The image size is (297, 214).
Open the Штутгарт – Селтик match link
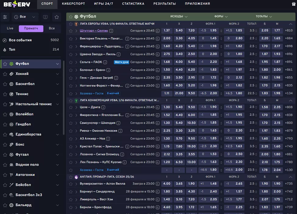coord(94,31)
